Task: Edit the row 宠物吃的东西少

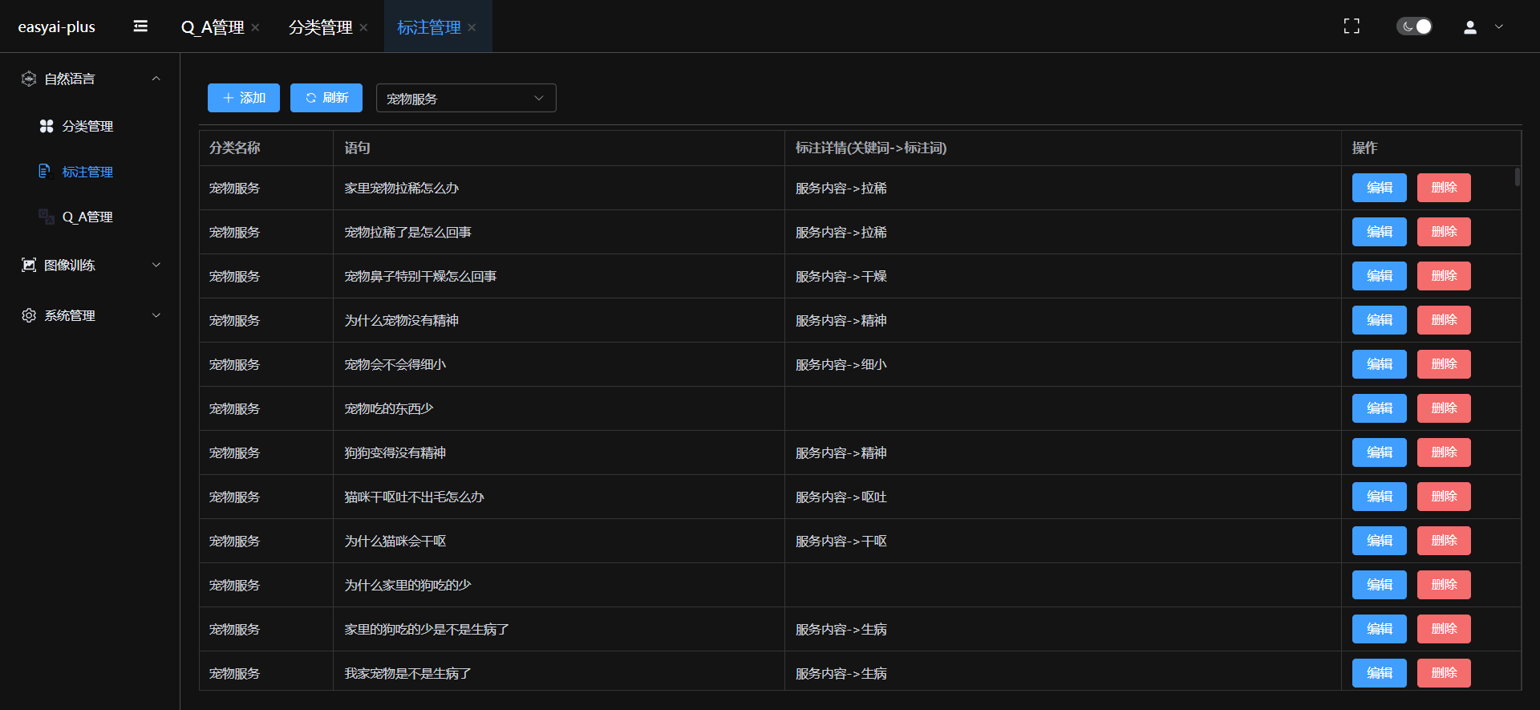Action: 1380,408
